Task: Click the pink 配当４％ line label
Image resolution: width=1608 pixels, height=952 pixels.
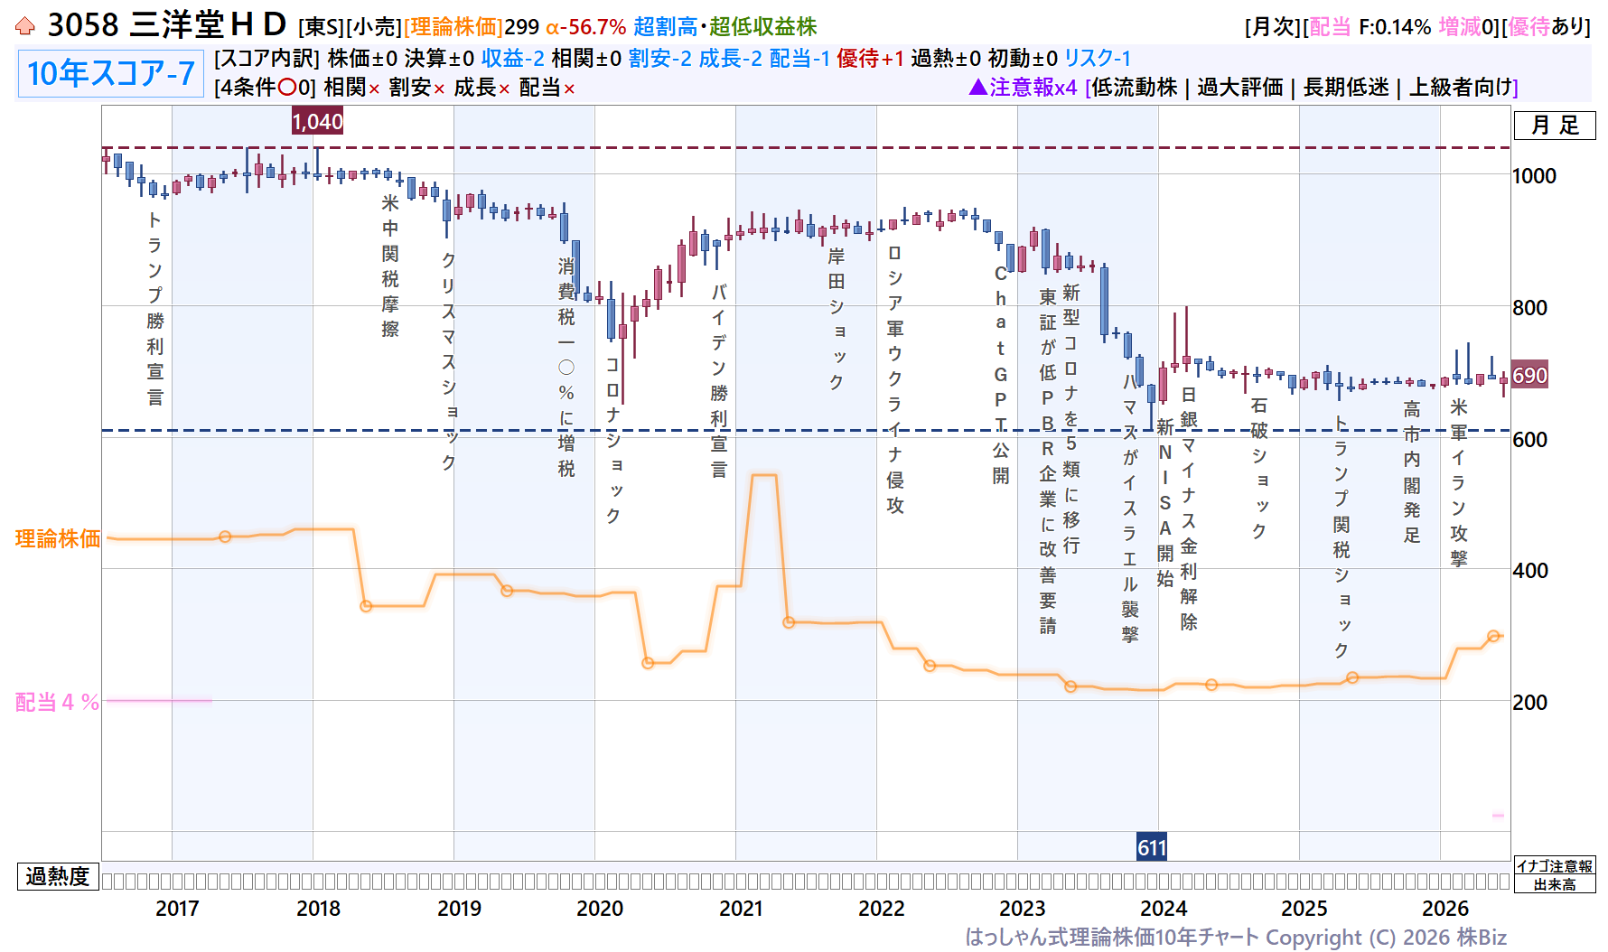Action: pyautogui.click(x=57, y=702)
